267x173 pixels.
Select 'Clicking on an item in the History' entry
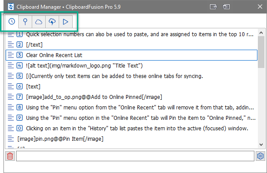pyautogui.click(x=131, y=128)
